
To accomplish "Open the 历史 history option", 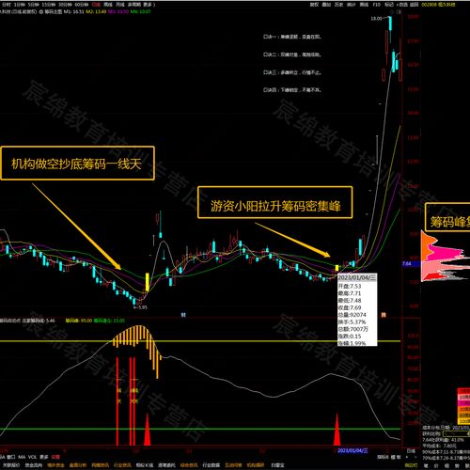I will 338,5.
